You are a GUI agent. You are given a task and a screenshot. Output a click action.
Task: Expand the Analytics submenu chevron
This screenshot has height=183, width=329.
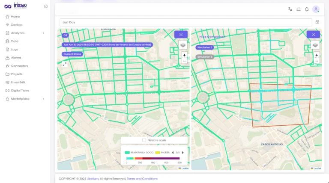tap(43, 33)
